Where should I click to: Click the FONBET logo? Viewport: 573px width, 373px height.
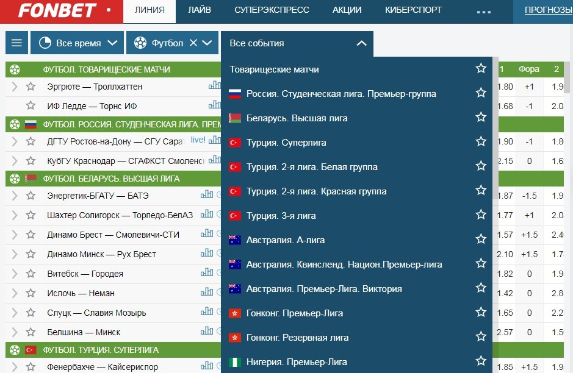[x=57, y=10]
